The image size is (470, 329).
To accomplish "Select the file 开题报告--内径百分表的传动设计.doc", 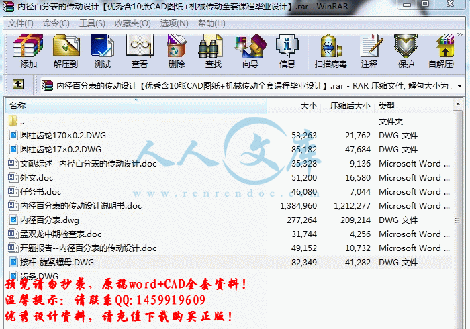I will click(x=89, y=248).
